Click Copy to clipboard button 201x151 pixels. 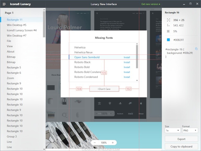point(181,146)
